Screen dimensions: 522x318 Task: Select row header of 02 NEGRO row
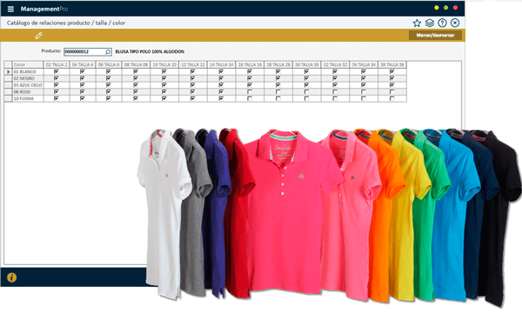(x=8, y=78)
